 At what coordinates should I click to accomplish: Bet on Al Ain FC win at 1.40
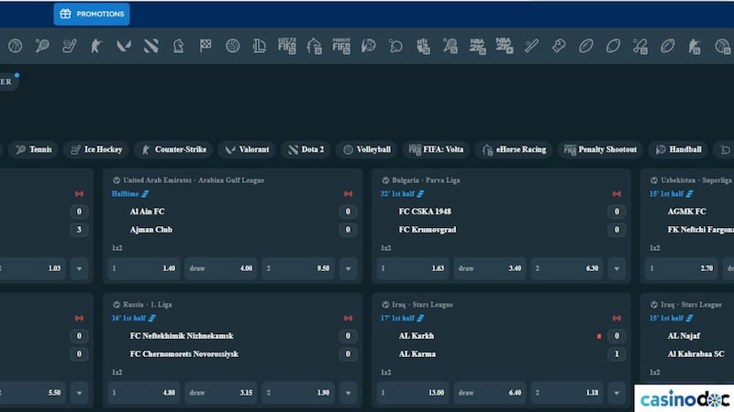pyautogui.click(x=144, y=268)
